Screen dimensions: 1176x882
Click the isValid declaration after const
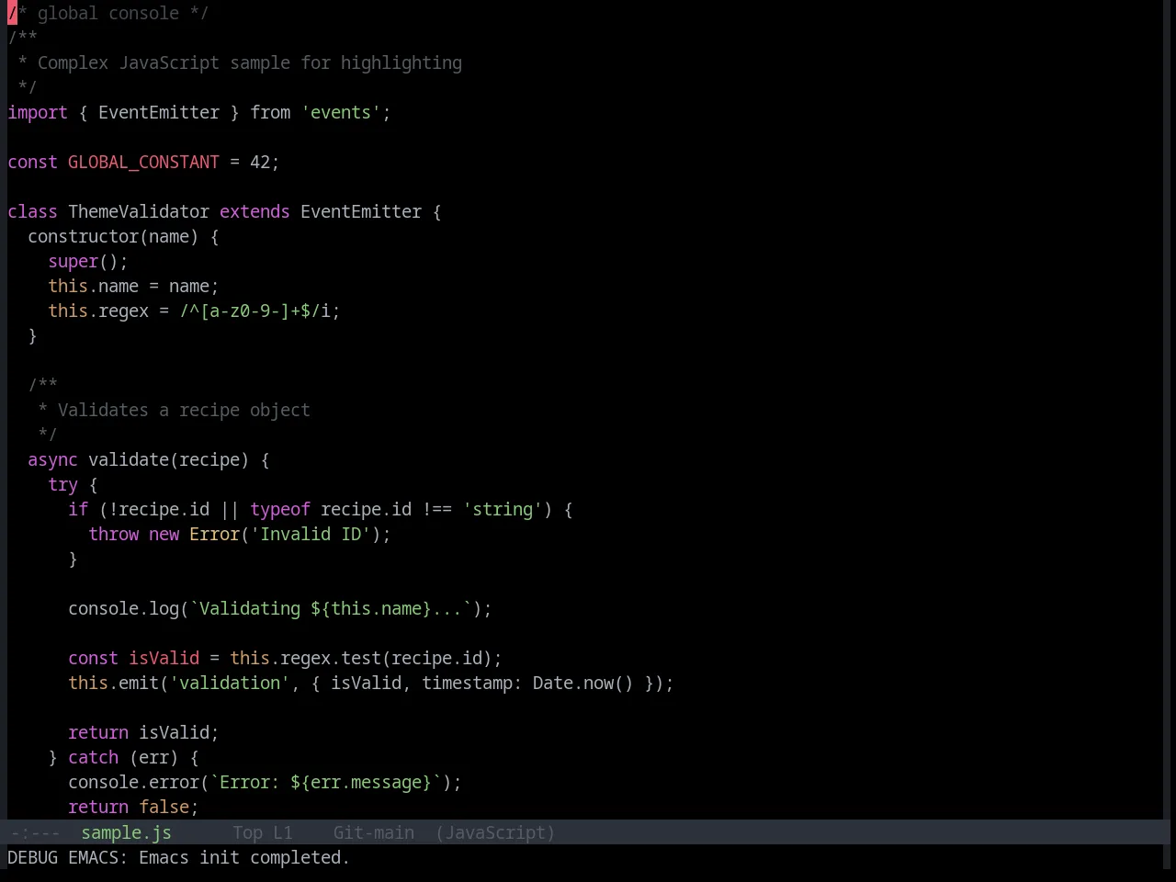164,658
